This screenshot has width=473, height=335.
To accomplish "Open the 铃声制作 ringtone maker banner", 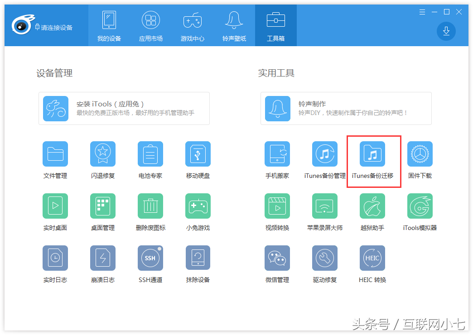I will point(346,109).
